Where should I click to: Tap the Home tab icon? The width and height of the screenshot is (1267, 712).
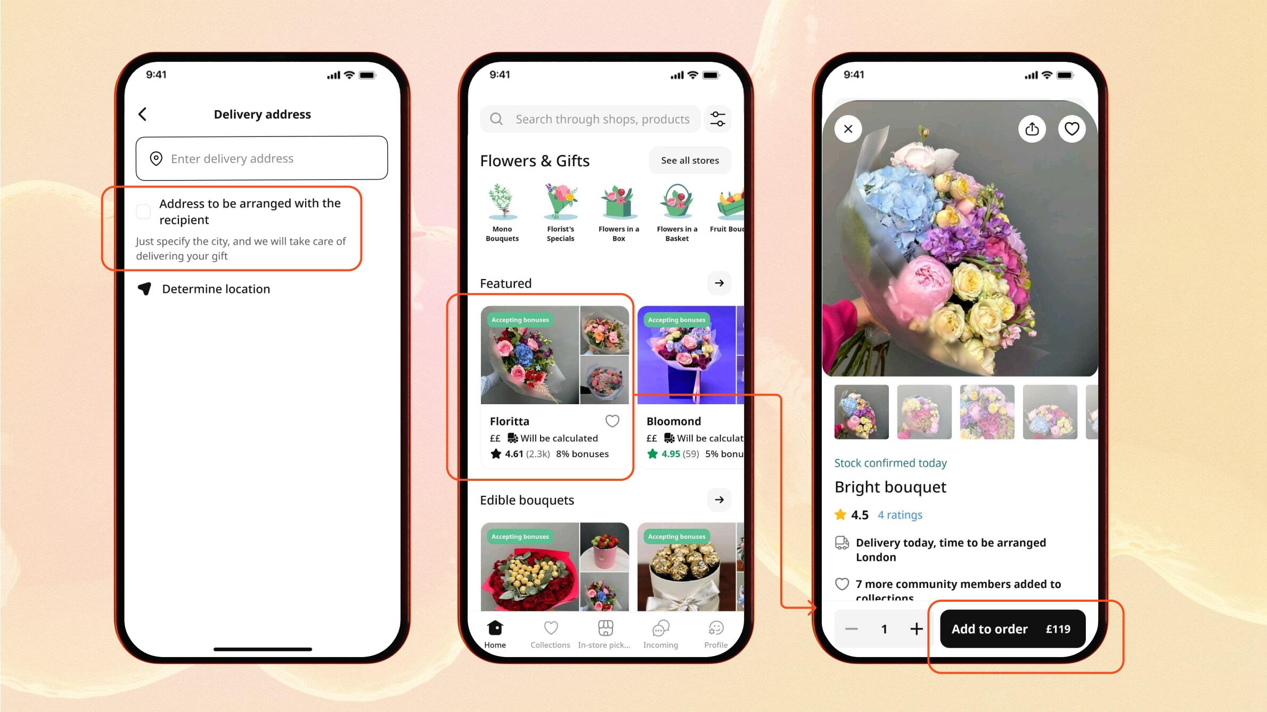(x=496, y=629)
